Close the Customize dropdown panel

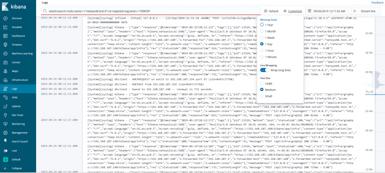pos(293,11)
